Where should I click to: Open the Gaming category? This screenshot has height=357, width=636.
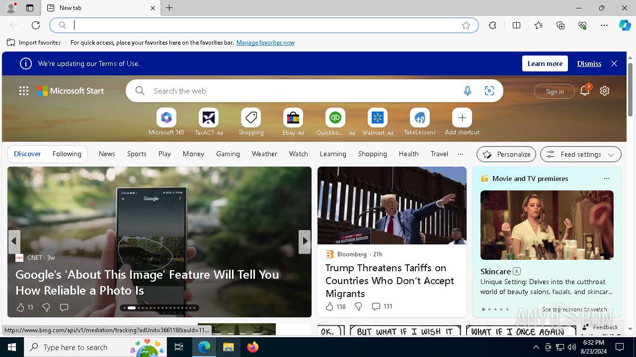228,154
